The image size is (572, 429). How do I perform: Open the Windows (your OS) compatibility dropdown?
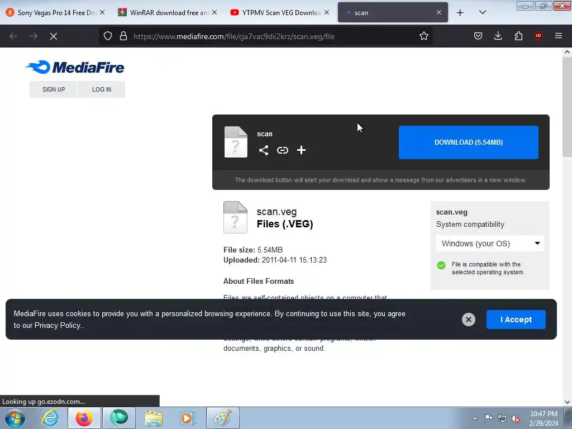tap(490, 244)
